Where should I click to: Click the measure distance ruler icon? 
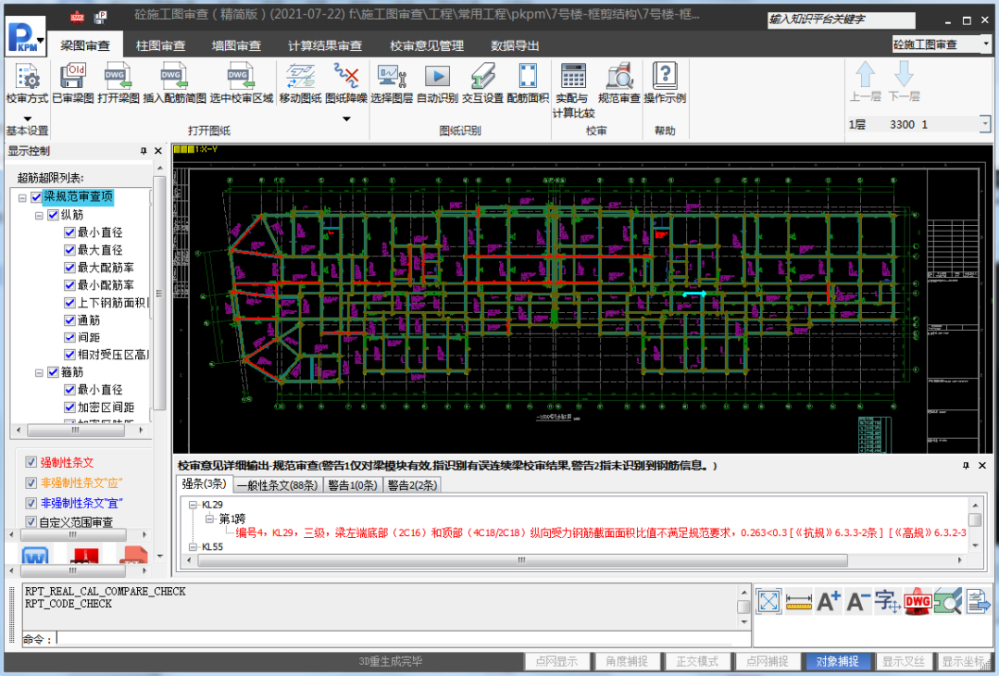coord(798,601)
